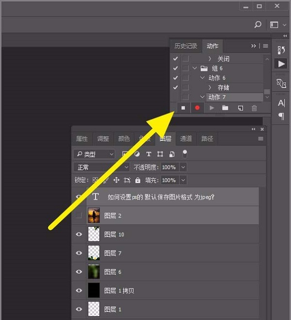
Task: Click the lock all padlock icon
Action: 138,180
